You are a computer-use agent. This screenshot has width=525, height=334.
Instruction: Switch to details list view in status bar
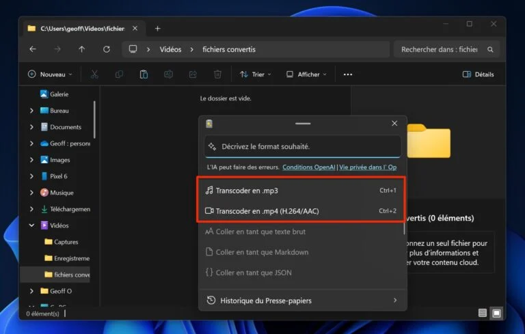click(483, 313)
